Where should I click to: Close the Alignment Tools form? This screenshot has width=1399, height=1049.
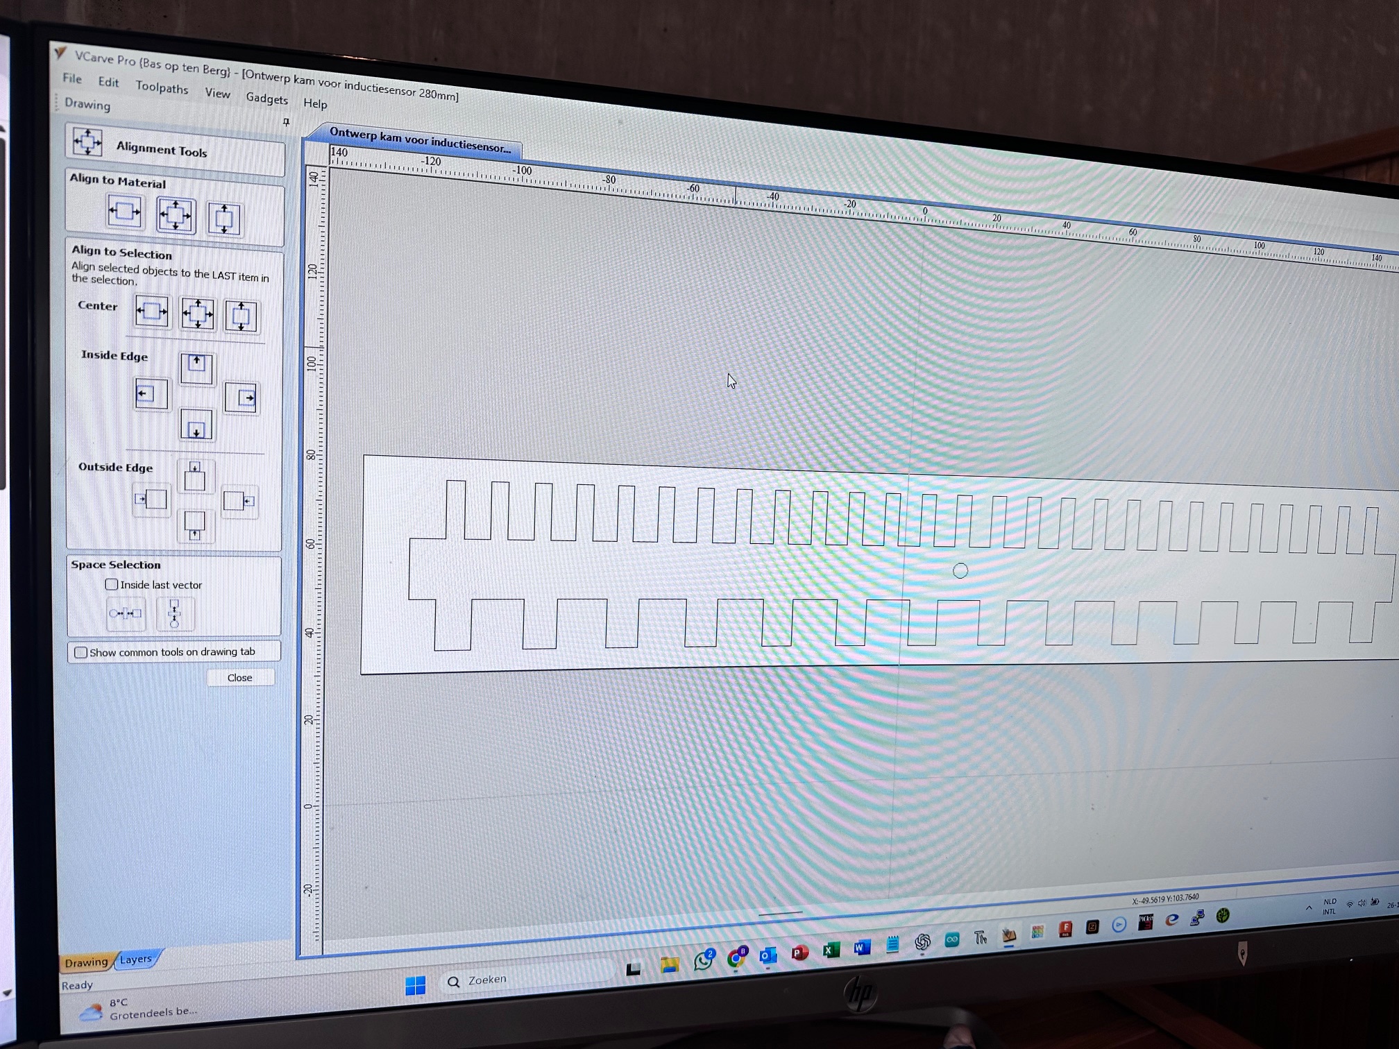[x=240, y=677]
